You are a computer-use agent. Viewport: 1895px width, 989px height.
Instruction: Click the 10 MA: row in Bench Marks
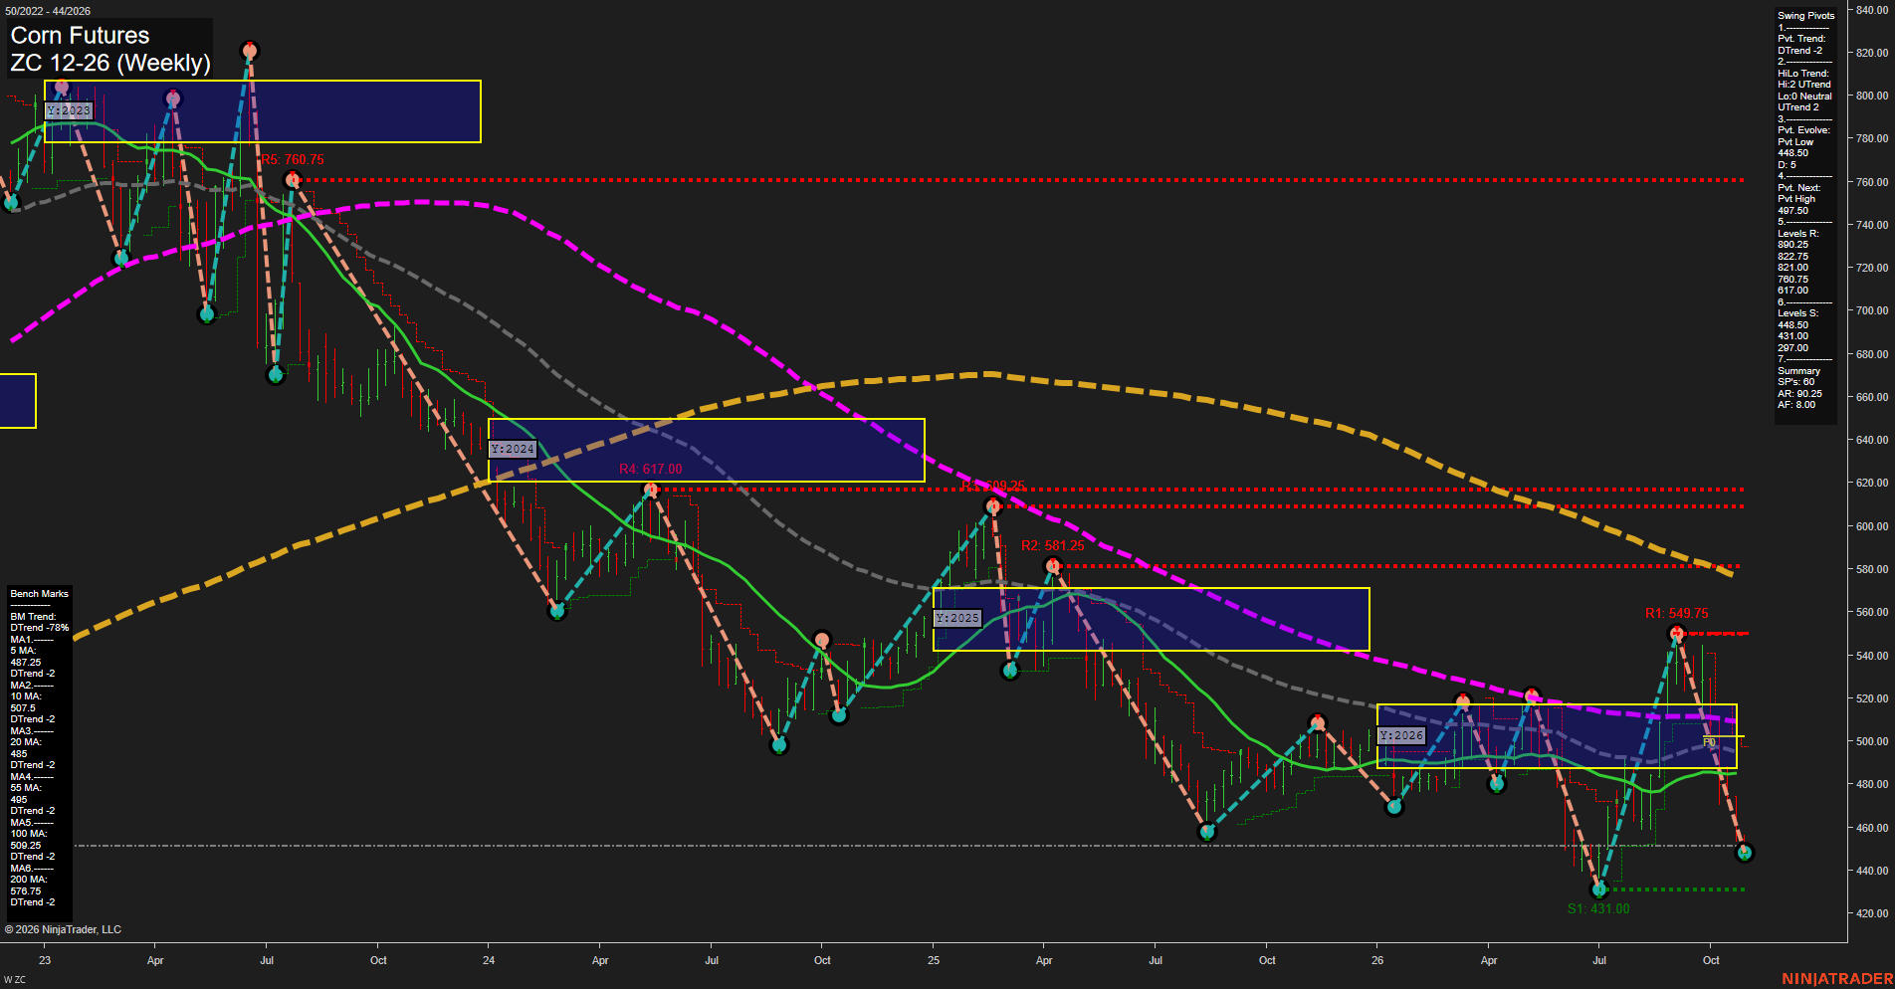[26, 696]
